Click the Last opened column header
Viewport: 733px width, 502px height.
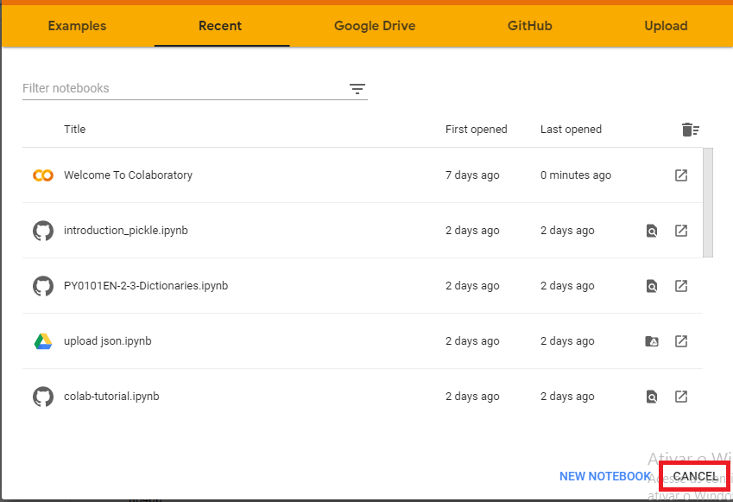pyautogui.click(x=571, y=130)
